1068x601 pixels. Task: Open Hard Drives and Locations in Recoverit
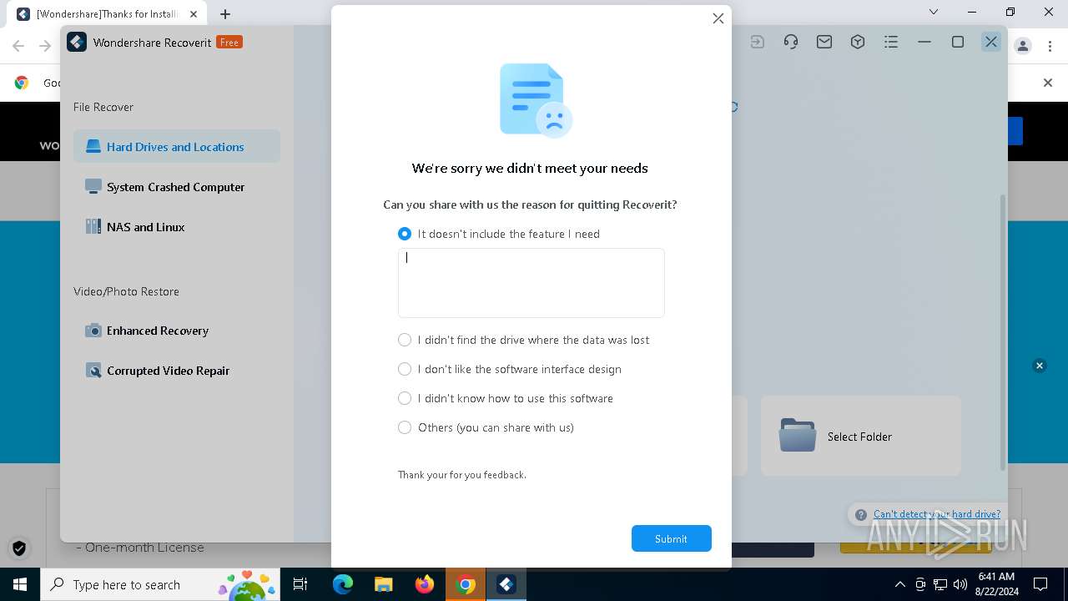coord(176,147)
